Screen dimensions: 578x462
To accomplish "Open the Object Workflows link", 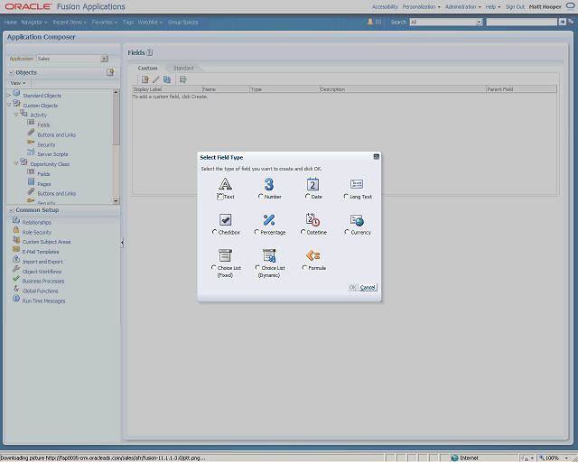I will [42, 272].
